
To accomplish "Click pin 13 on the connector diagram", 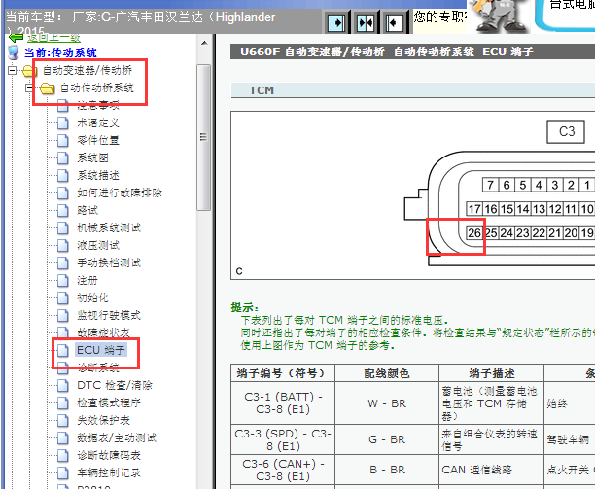I will [x=539, y=209].
